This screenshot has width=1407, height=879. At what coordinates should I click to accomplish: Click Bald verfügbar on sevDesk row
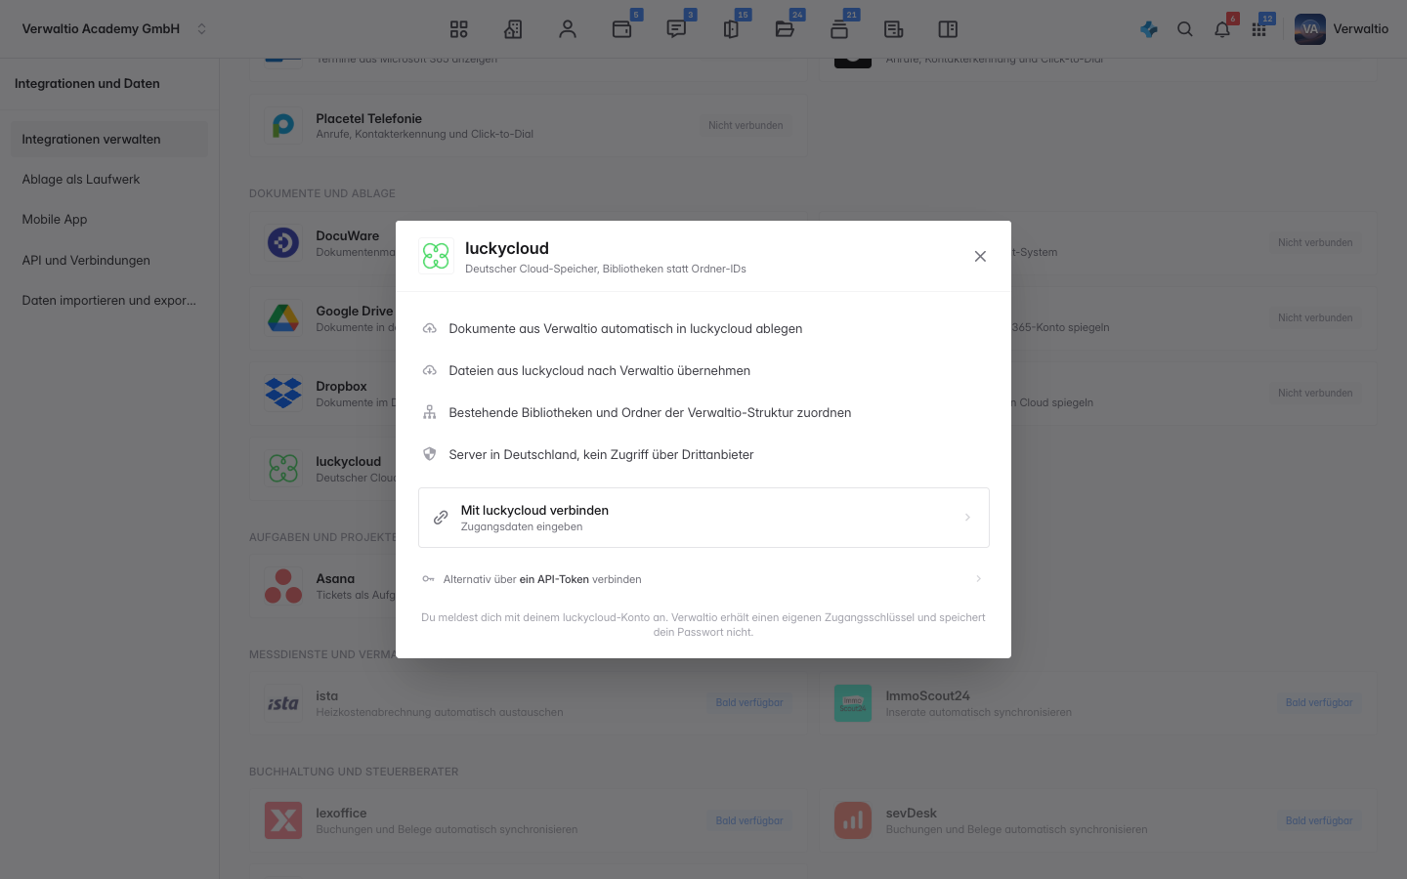pos(1319,820)
